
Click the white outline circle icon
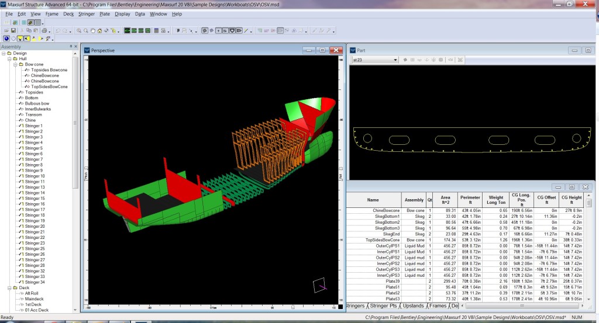[13, 39]
